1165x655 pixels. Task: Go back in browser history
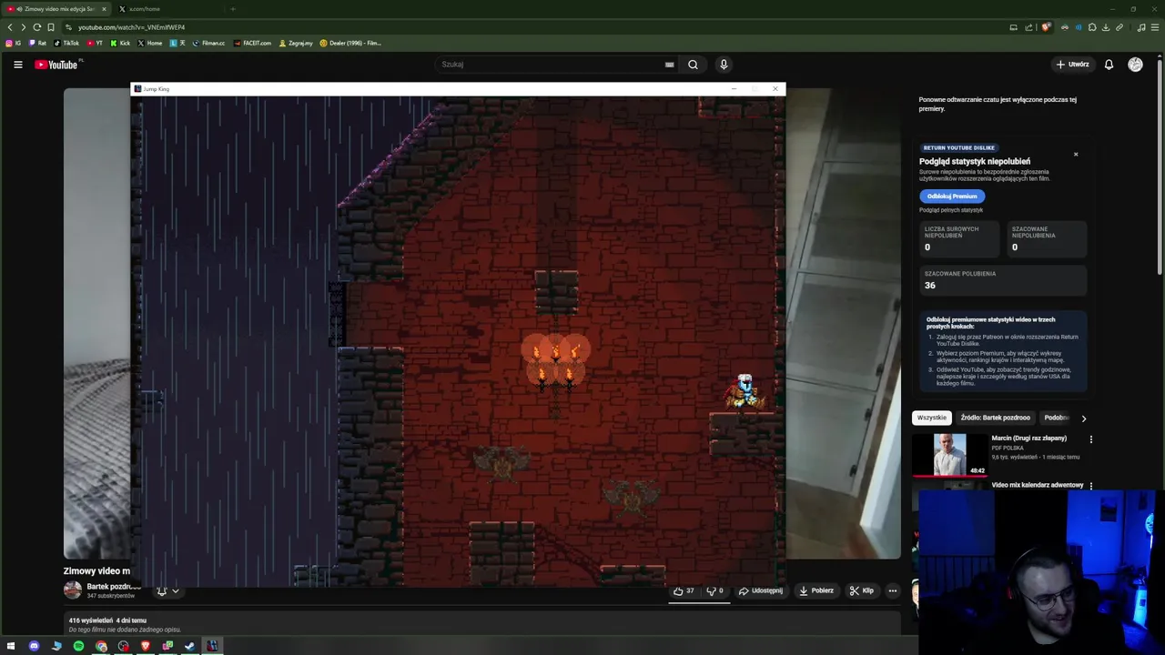coord(10,27)
